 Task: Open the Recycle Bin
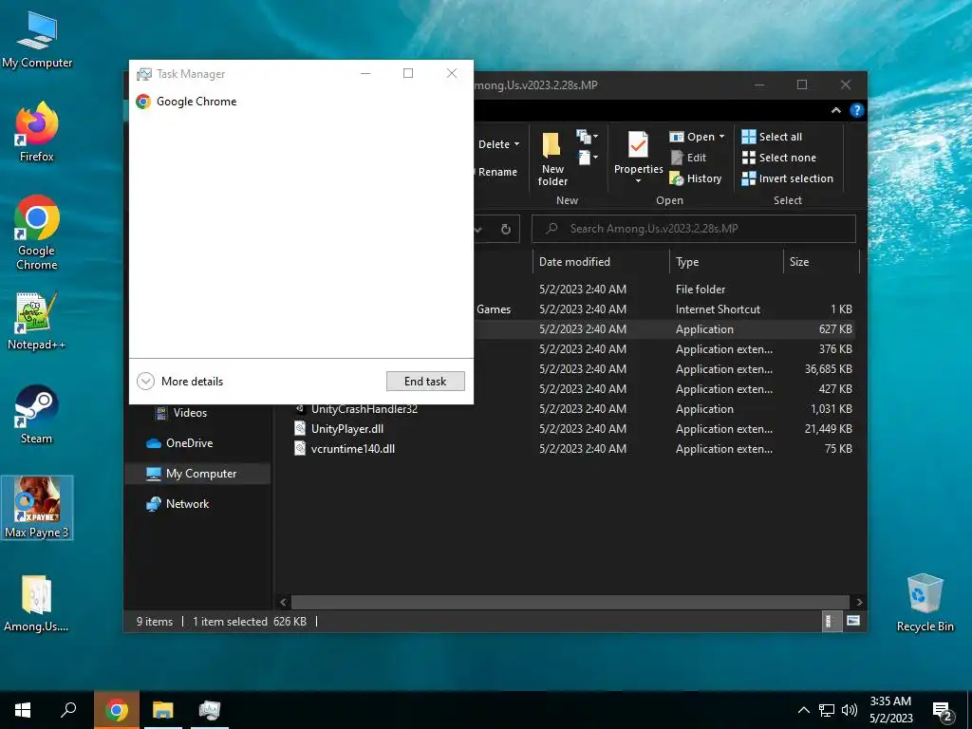925,603
